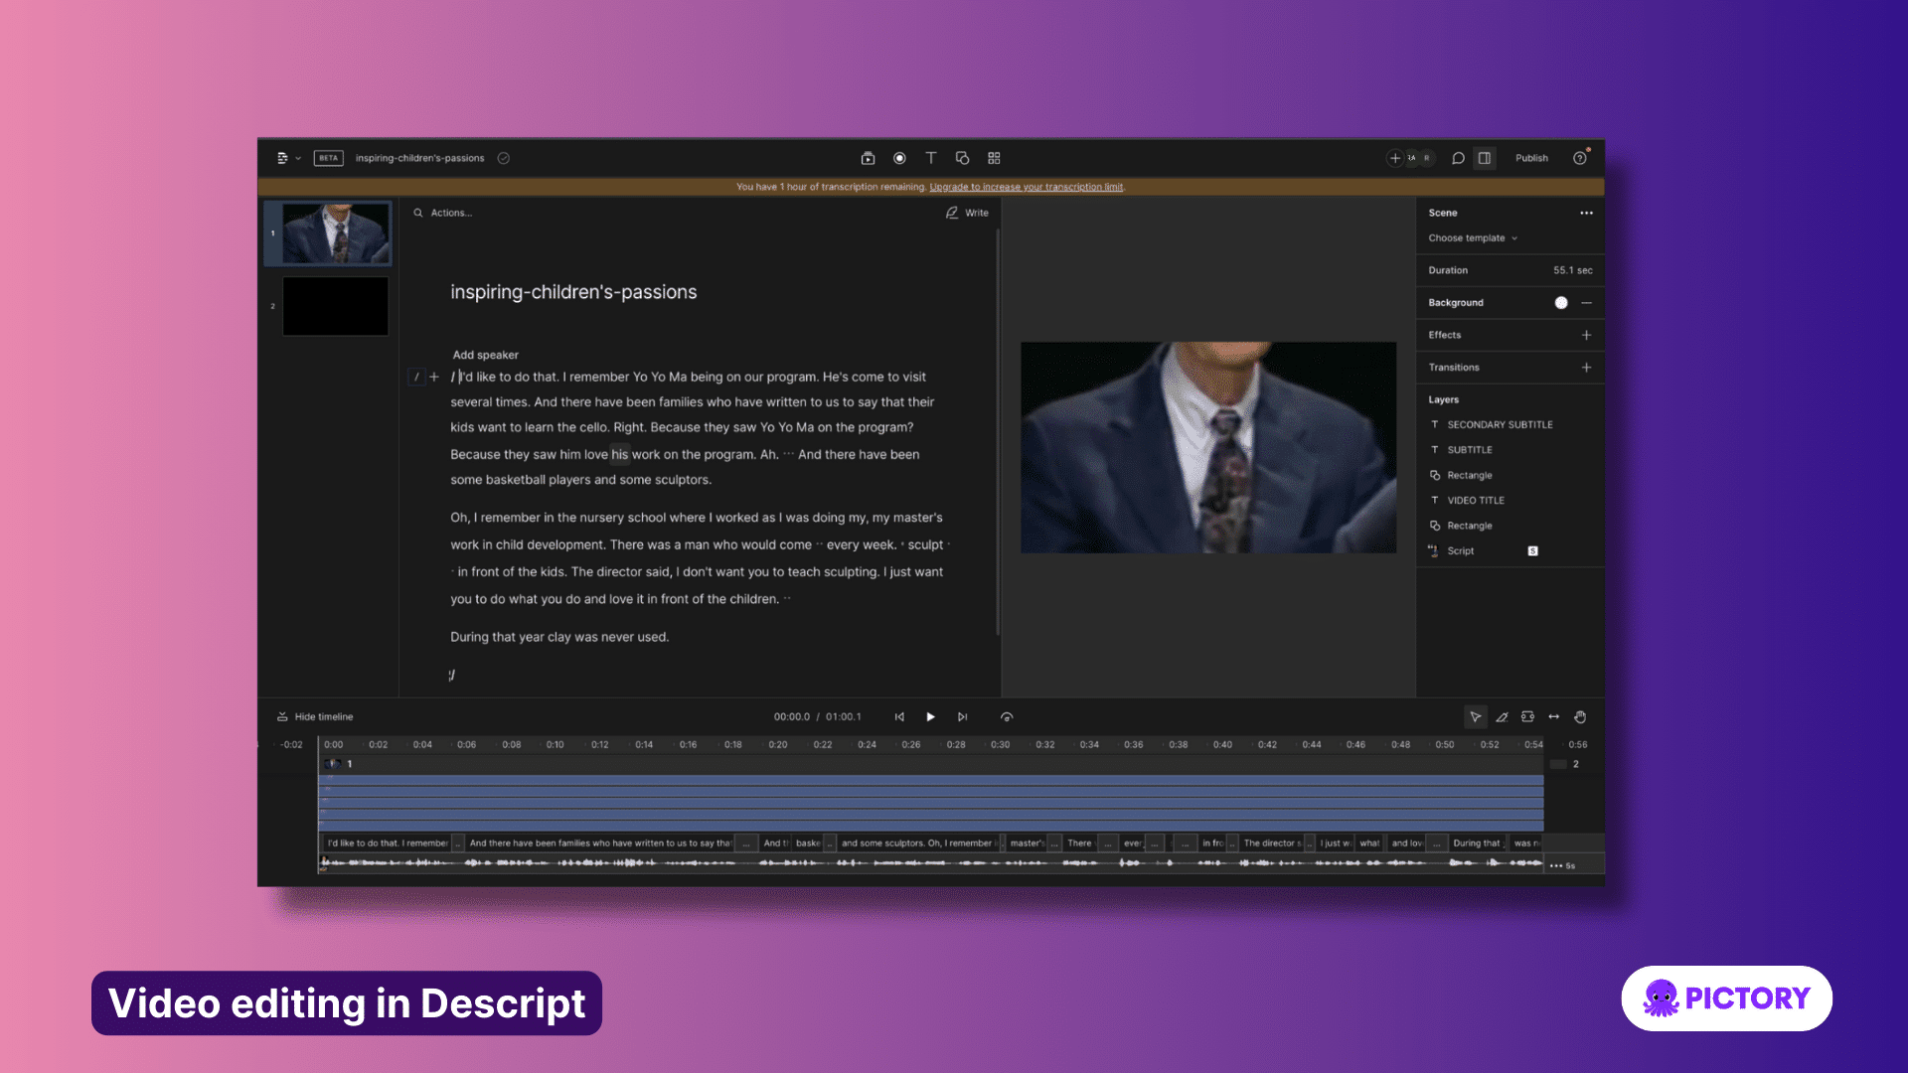Skip to previous scene button
This screenshot has height=1073, width=1908.
[899, 716]
